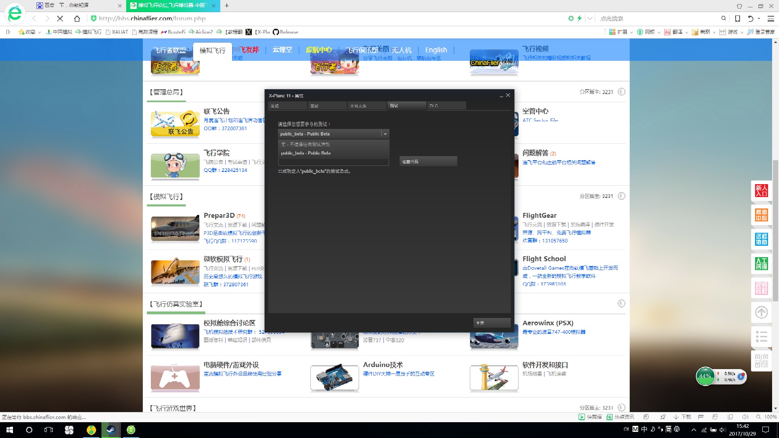Screen dimensions: 779x438
Task: Open a new browser tab with plus
Action: [x=227, y=6]
